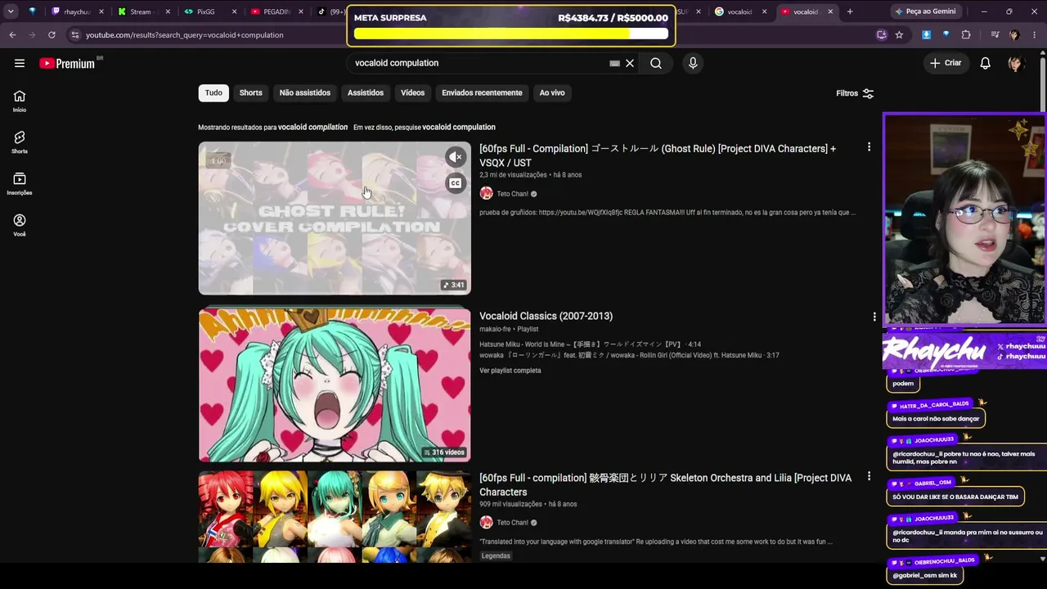Viewport: 1047px width, 589px height.
Task: Focus the YouTube search input field
Action: pos(479,63)
